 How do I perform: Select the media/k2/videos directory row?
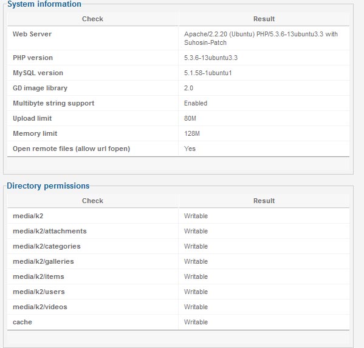pos(178,307)
